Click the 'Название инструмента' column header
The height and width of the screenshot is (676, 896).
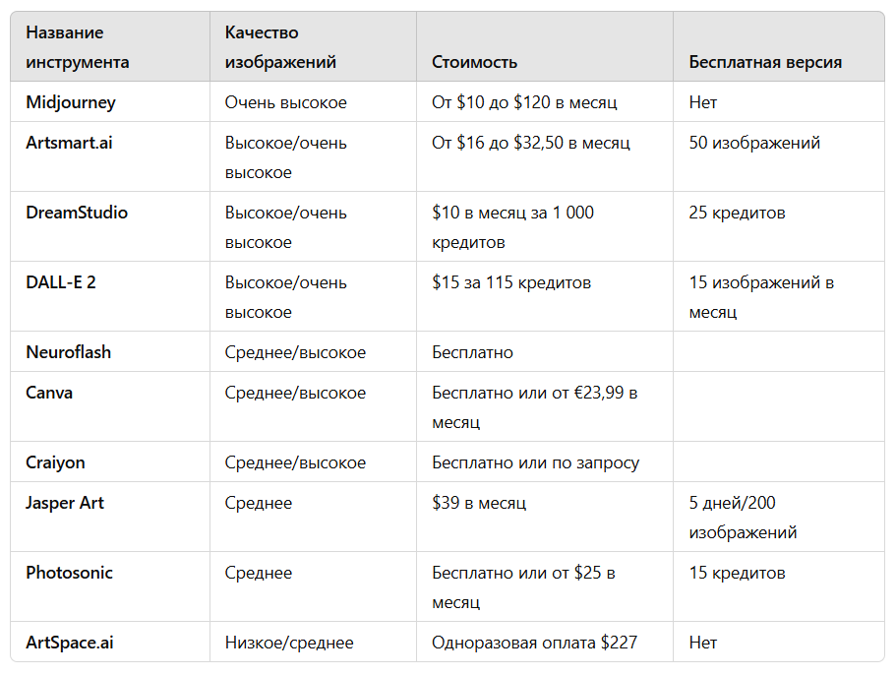78,47
